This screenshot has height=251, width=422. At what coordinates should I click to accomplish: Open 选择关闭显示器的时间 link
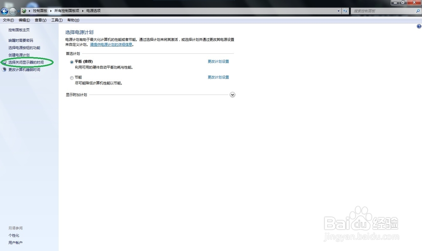[26, 62]
